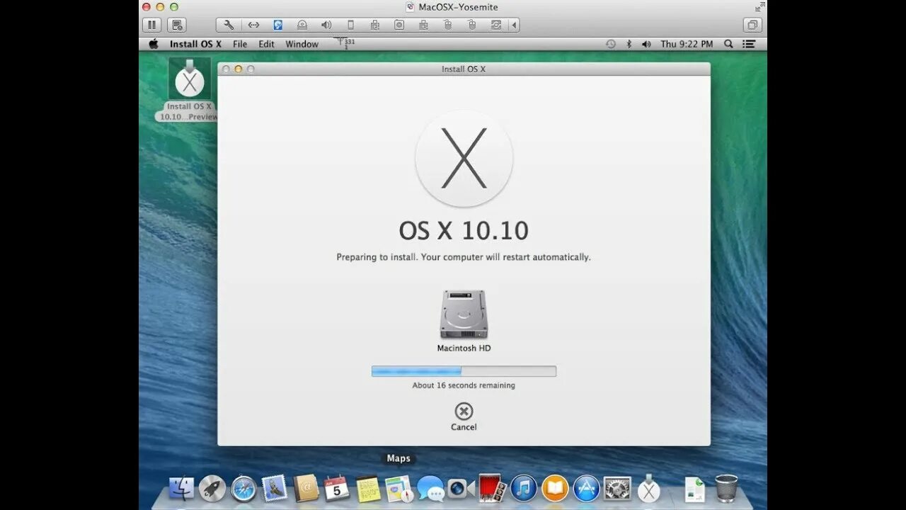Click the Bluetooth menu bar icon
The height and width of the screenshot is (510, 906).
[x=629, y=44]
